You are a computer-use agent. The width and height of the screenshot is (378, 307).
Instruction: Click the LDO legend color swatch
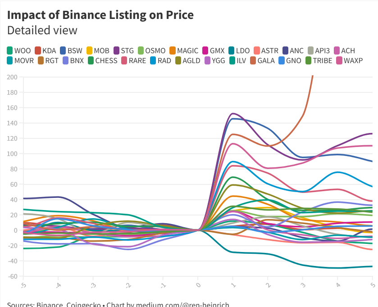tap(232, 50)
